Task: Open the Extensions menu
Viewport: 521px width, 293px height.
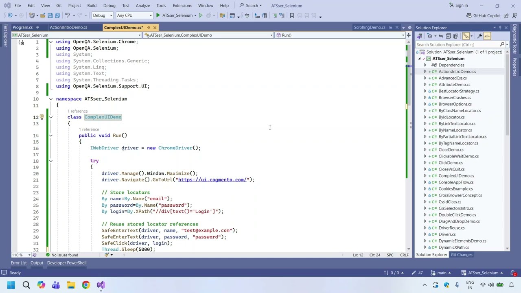Action: pyautogui.click(x=182, y=6)
